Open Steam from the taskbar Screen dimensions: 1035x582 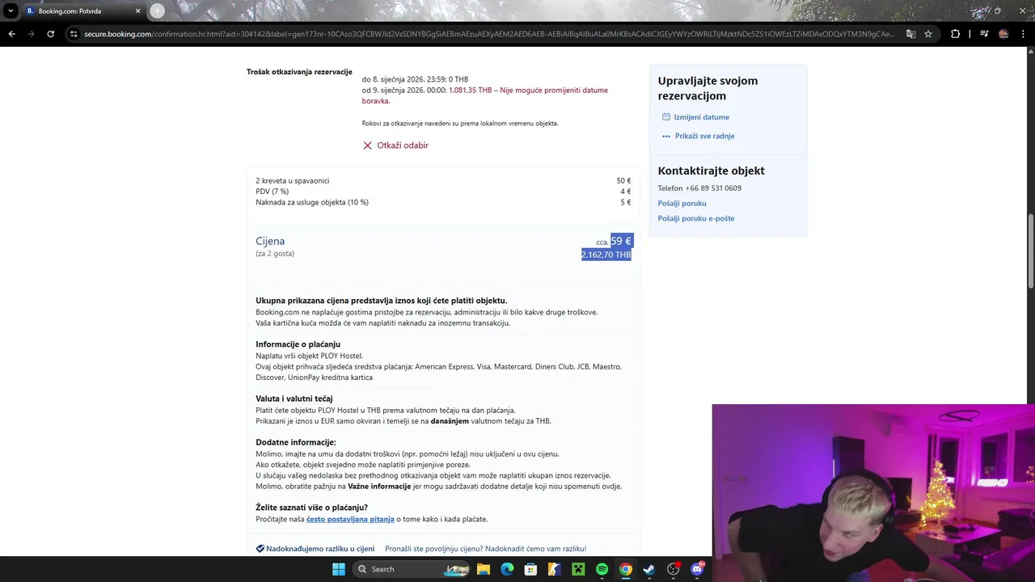(x=649, y=569)
